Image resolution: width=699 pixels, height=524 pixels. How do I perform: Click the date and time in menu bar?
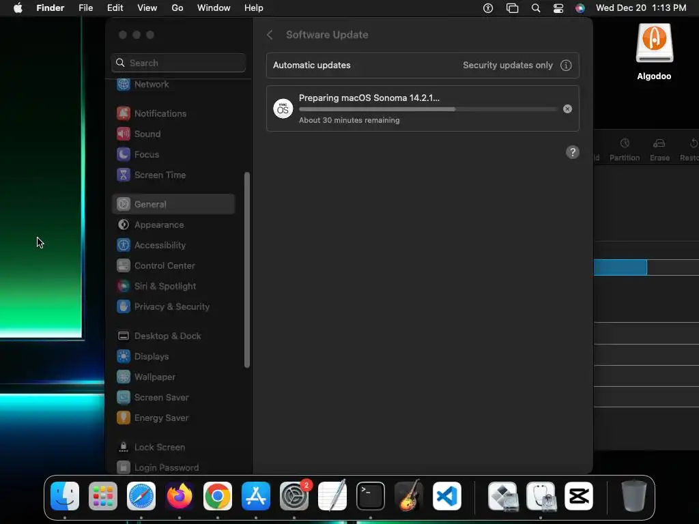(x=640, y=8)
